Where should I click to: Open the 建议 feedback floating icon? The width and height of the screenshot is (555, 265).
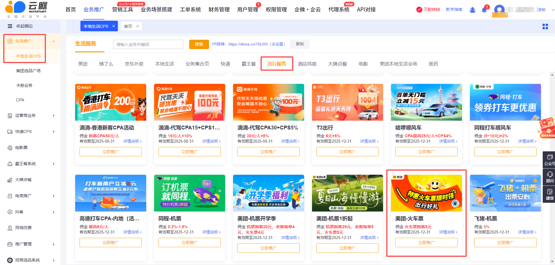550,192
